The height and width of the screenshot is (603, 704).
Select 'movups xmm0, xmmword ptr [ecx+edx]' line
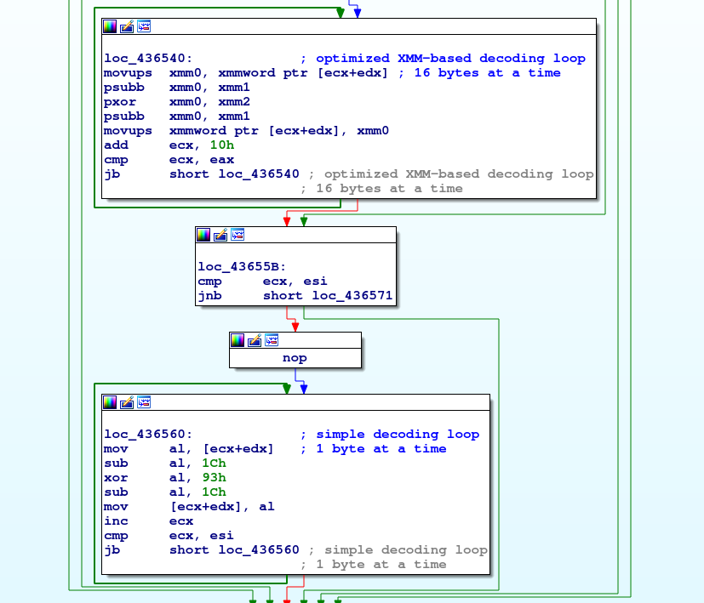point(246,72)
